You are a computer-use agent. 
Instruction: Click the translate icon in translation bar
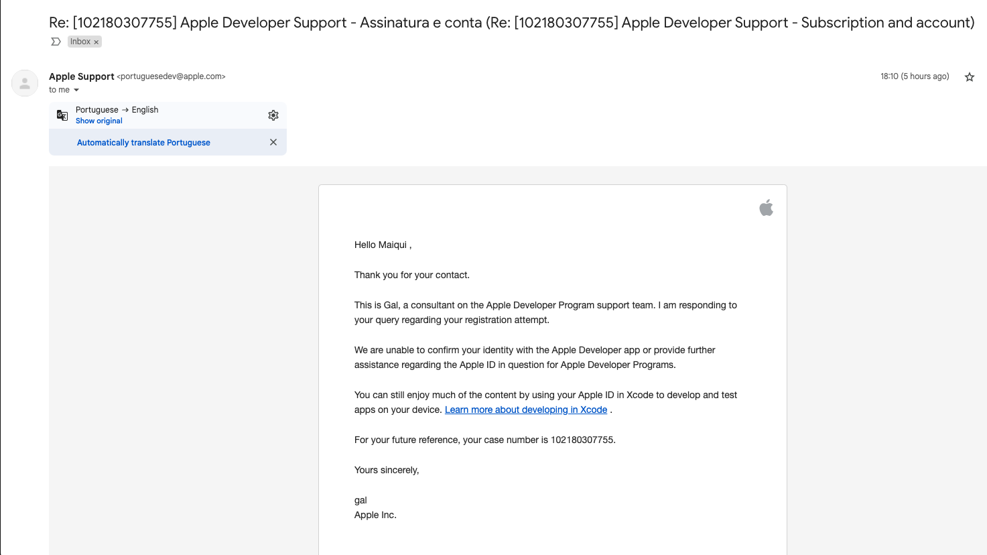click(x=62, y=115)
